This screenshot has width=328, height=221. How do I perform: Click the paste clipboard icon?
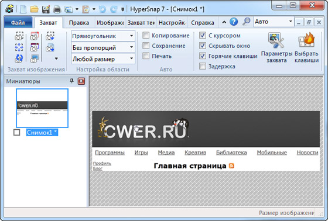tap(86, 9)
